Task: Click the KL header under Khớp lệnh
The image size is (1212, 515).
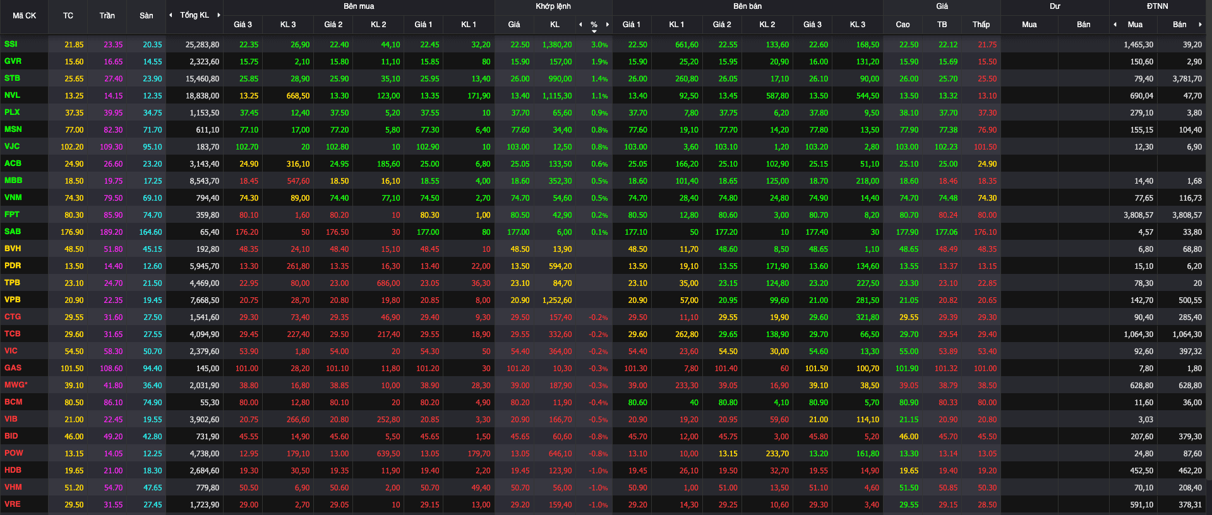Action: [555, 25]
